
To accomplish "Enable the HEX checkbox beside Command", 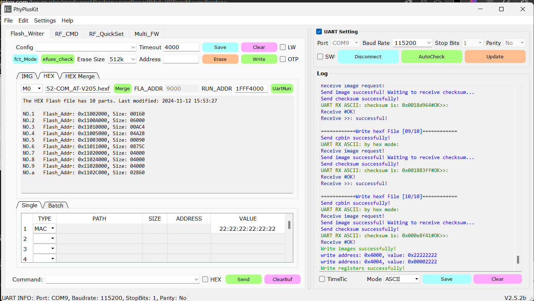I will coord(205,279).
